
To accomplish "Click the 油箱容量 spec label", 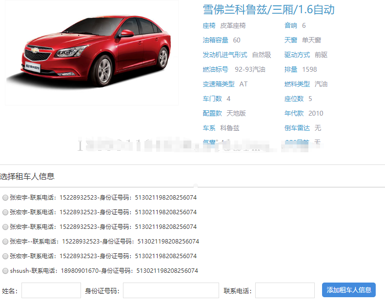I will (x=215, y=40).
